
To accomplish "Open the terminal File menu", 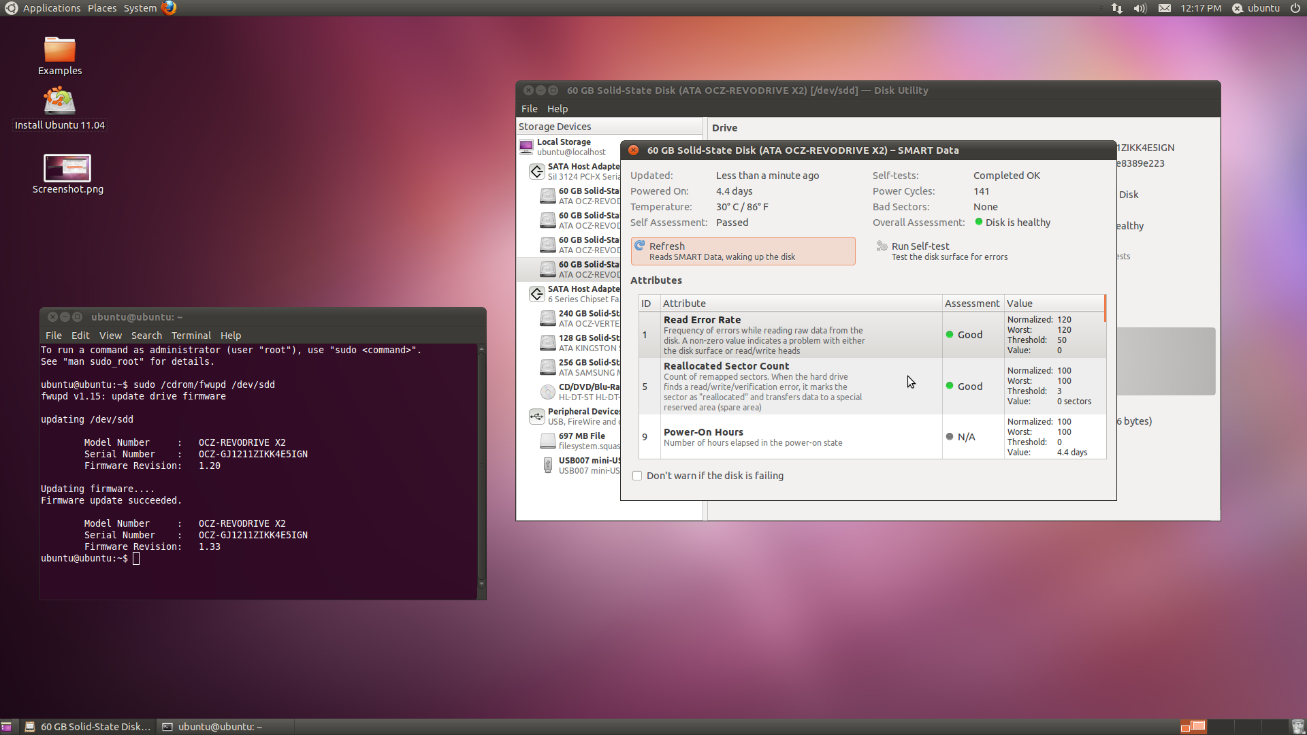I will coord(53,336).
